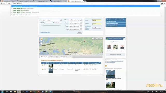Click the 'до' maximum price field
Viewport: 166px width, 93px height.
tap(58, 23)
